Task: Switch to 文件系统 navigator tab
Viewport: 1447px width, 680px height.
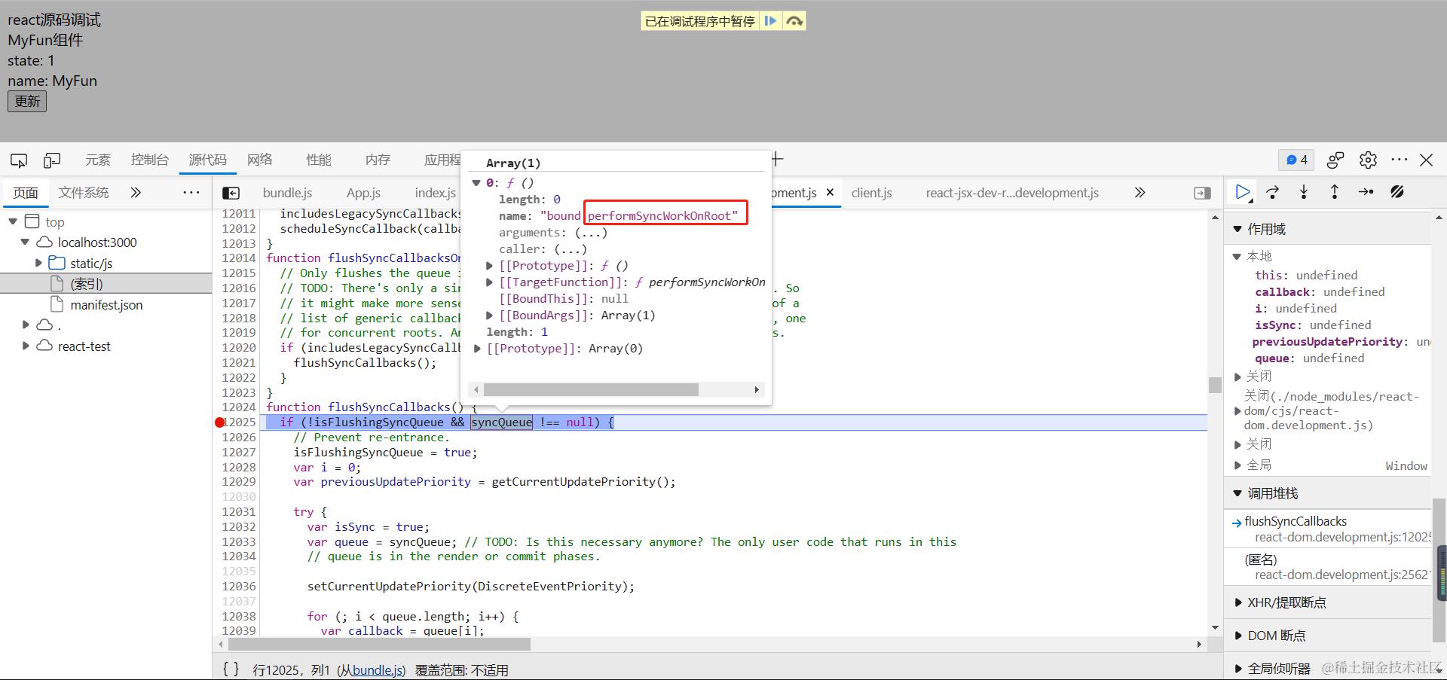Action: coord(84,193)
